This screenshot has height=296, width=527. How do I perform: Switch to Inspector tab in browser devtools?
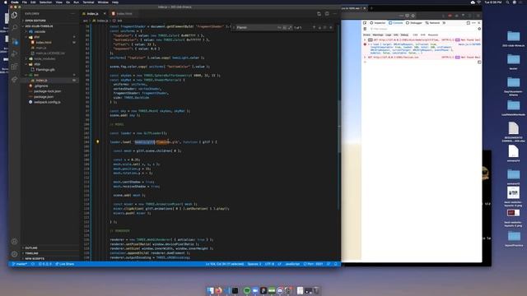pyautogui.click(x=378, y=23)
